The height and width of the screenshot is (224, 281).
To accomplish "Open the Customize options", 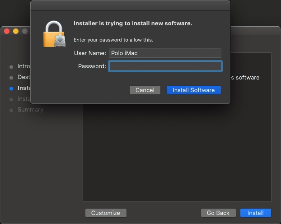I will 106,213.
